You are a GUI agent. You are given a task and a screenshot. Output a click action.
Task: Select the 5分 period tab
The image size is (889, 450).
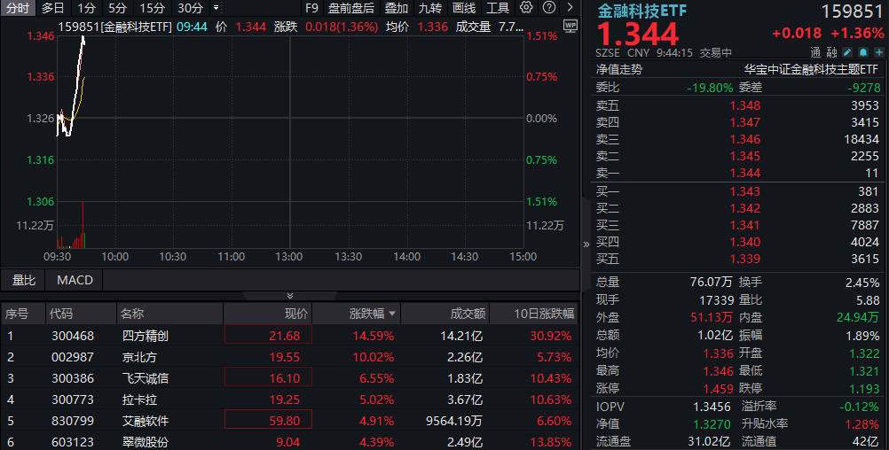pos(117,8)
